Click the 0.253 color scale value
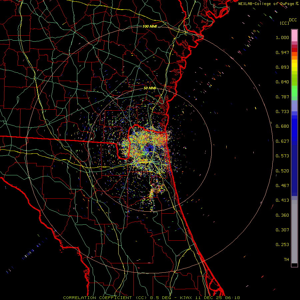Image resolution: width=300 pixels, height=300 pixels. (282, 245)
